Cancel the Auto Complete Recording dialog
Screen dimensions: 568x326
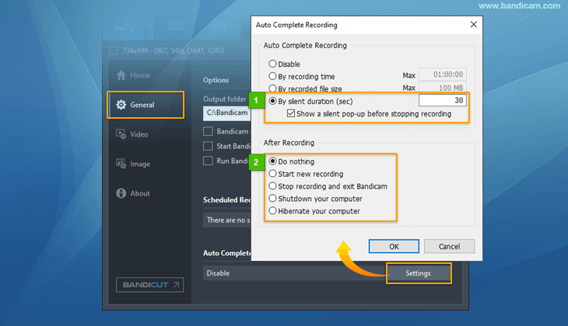click(x=449, y=247)
